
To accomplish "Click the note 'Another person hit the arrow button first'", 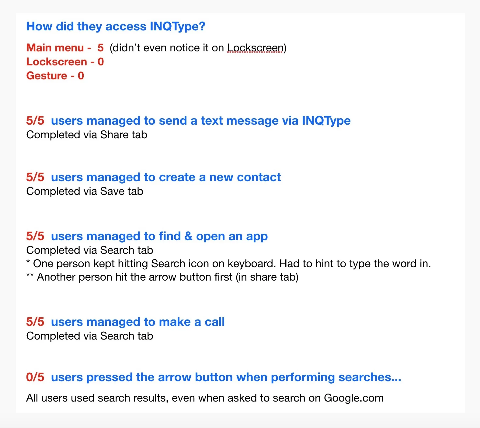I will click(162, 277).
